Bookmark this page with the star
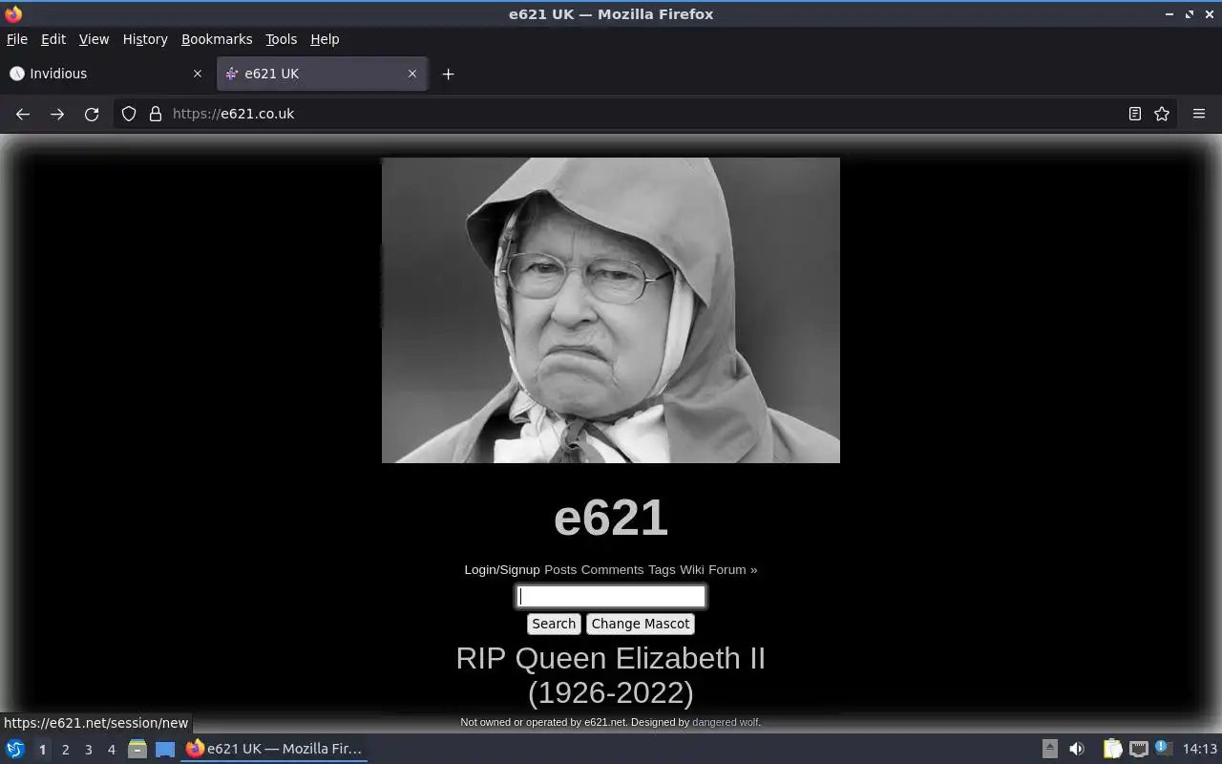This screenshot has height=764, width=1222. (1162, 114)
